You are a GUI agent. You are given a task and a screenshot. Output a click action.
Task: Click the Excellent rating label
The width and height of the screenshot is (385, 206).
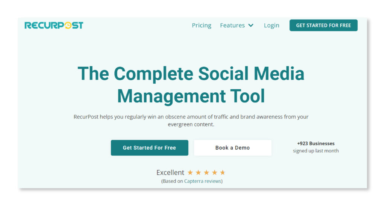(170, 173)
